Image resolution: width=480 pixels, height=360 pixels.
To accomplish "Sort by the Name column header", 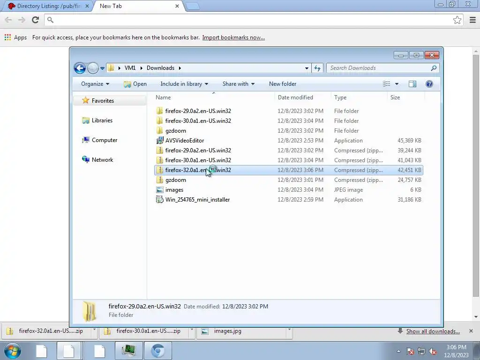I will 163,97.
